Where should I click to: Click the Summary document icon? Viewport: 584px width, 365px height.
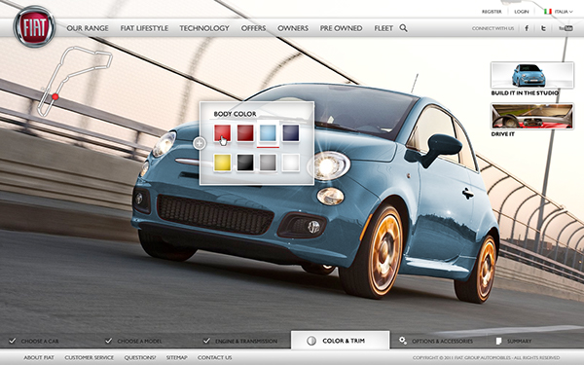coord(498,341)
